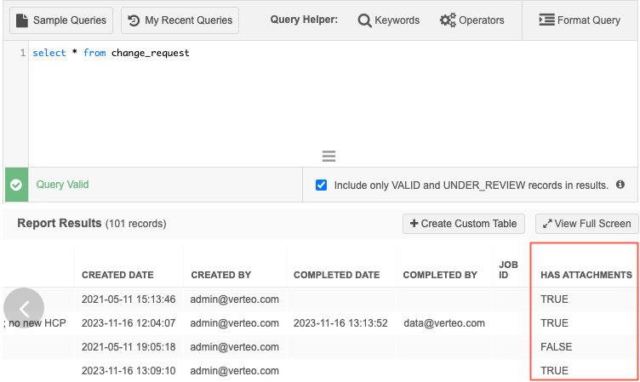Click the COMPLETED DATE column header
640x382 pixels.
(x=336, y=275)
